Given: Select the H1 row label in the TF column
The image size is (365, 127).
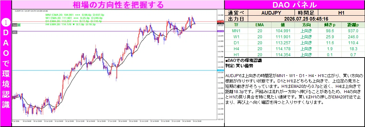Looking at the screenshot, I should (x=236, y=55).
